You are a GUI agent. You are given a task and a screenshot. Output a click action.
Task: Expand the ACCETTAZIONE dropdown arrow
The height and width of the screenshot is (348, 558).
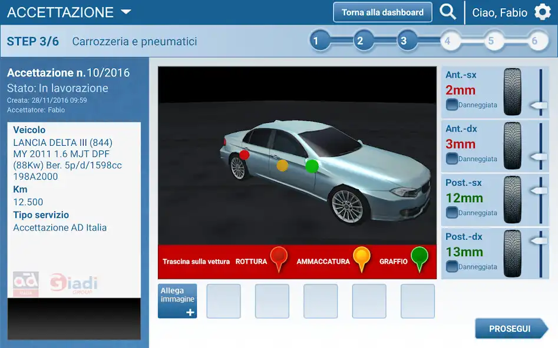click(x=126, y=12)
